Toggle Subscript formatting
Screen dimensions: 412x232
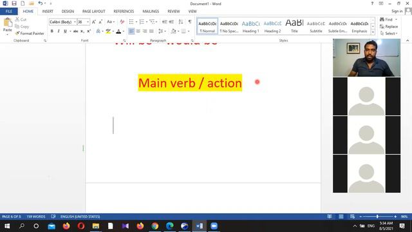[x=82, y=31]
